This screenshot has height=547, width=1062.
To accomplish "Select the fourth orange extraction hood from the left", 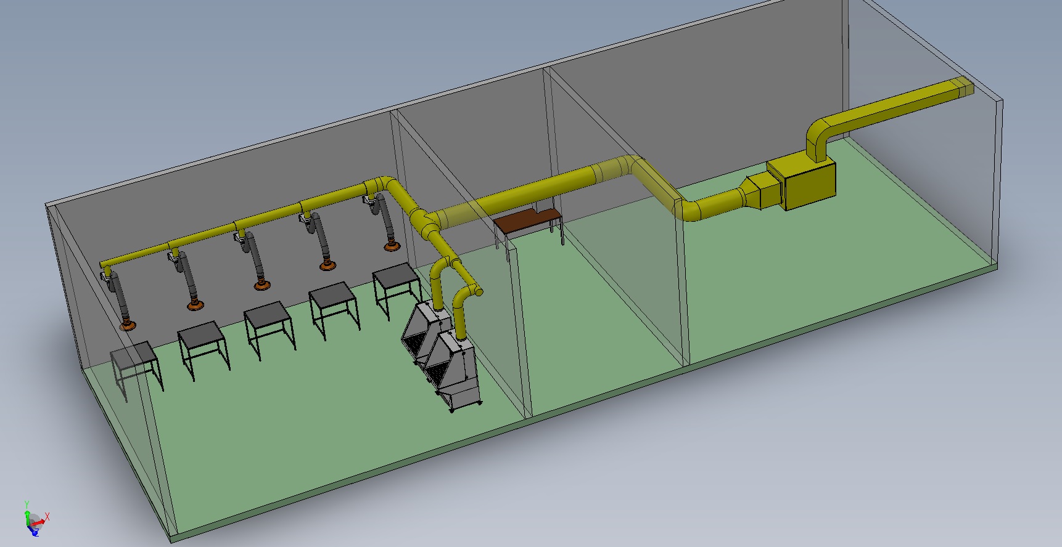I will [x=327, y=265].
